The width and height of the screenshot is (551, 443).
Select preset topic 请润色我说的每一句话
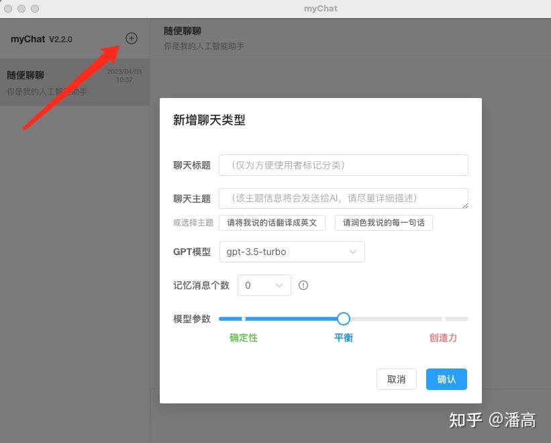click(x=384, y=222)
